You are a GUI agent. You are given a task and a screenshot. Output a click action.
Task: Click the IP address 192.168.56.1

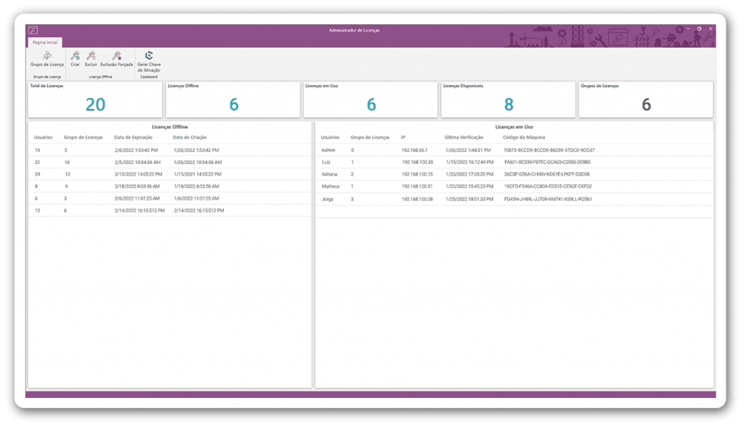(x=414, y=150)
